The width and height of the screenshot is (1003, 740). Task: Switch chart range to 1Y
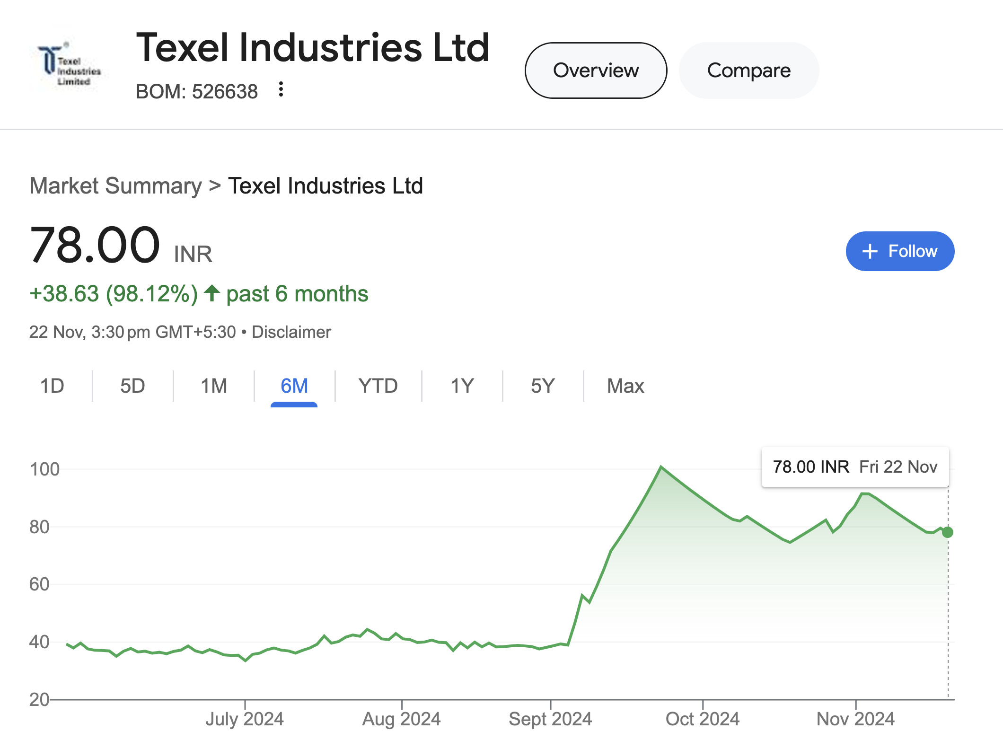(462, 386)
